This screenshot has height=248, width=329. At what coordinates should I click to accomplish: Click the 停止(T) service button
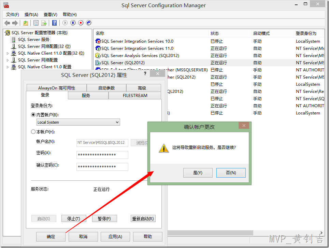tap(74, 219)
